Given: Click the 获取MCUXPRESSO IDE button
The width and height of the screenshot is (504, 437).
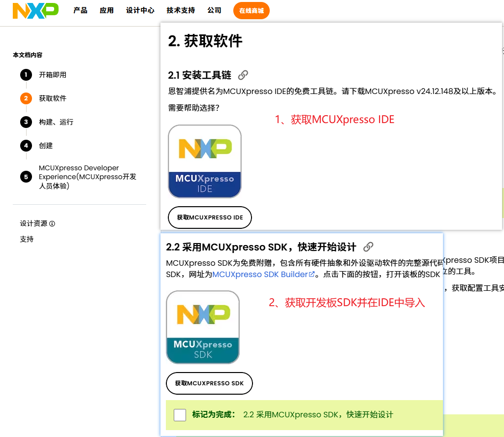Looking at the screenshot, I should [x=210, y=217].
